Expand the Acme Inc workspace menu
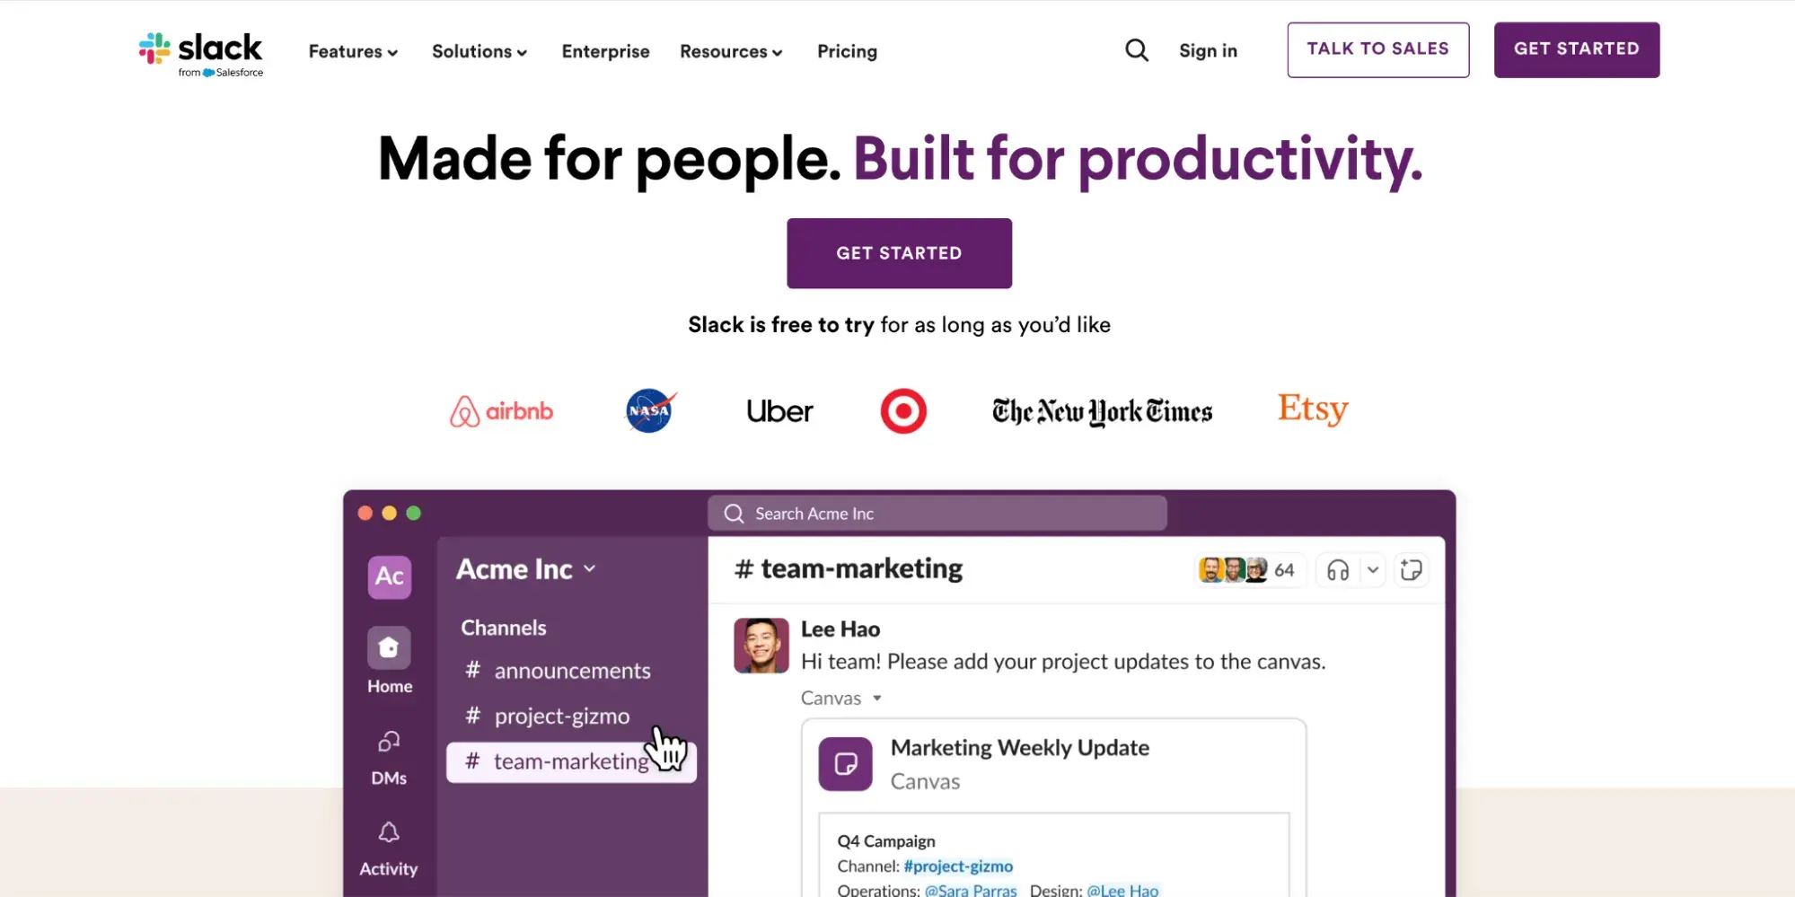1795x897 pixels. click(x=526, y=569)
